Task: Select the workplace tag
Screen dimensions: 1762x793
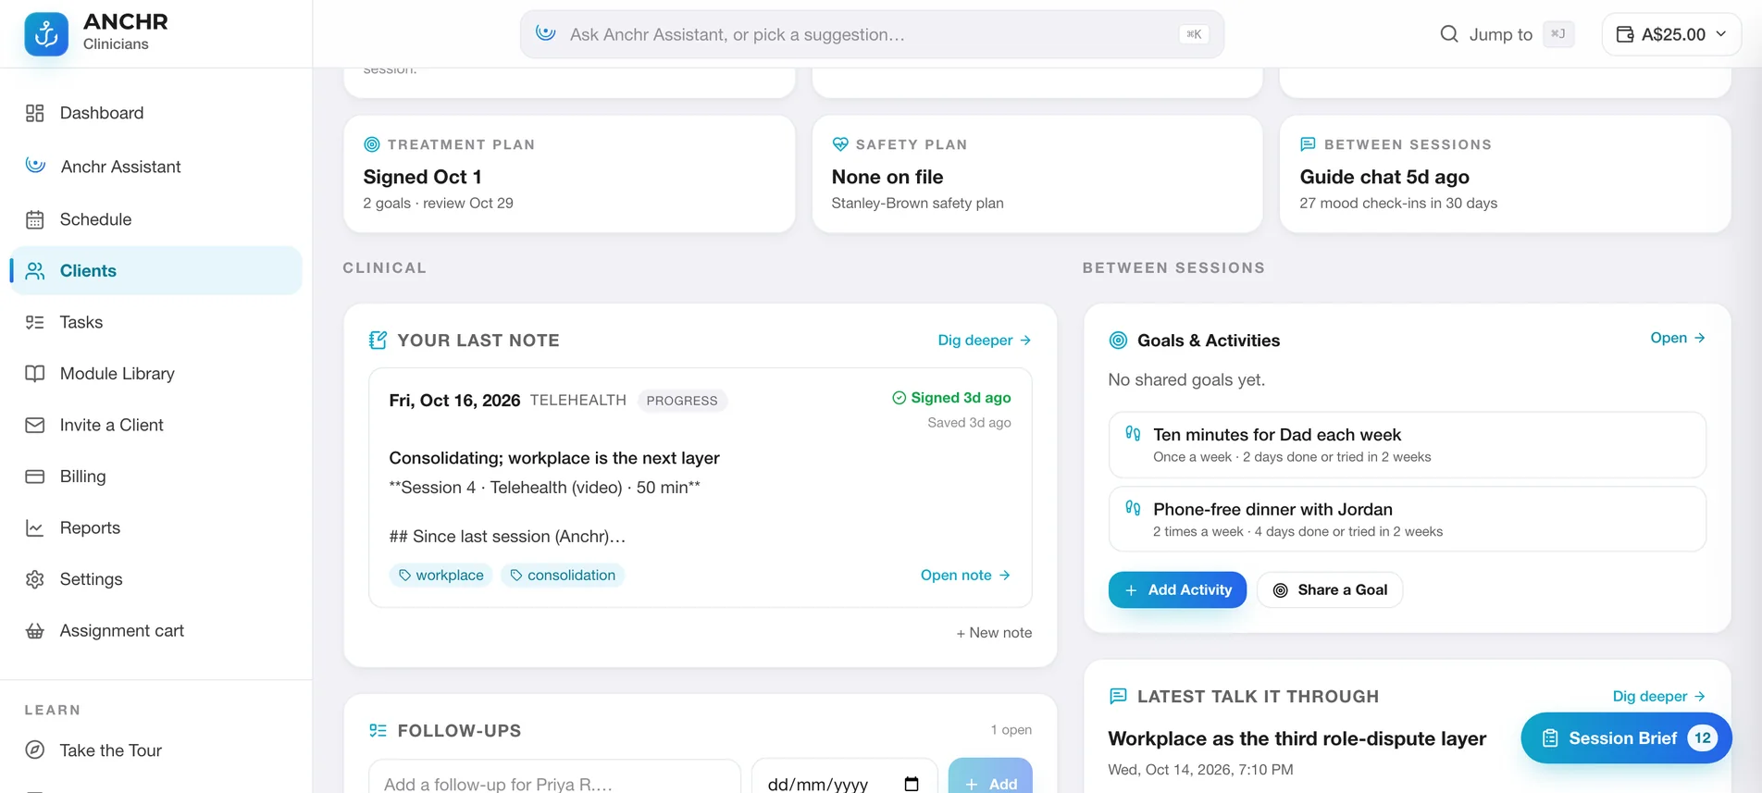Action: (x=441, y=575)
